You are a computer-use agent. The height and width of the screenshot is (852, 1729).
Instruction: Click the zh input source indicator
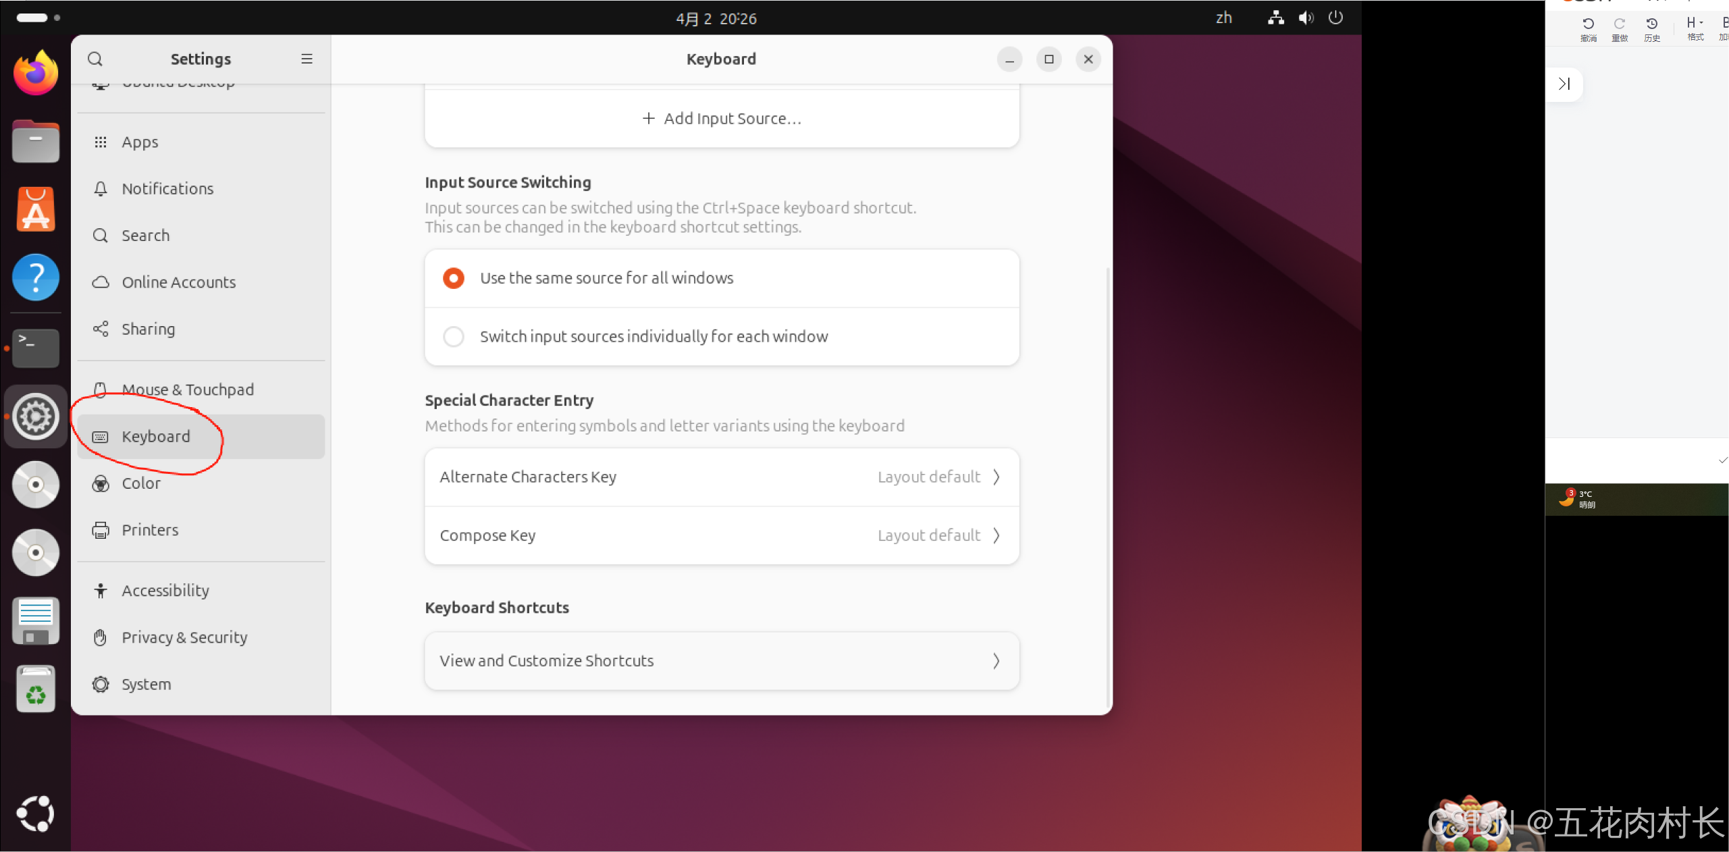click(1223, 18)
